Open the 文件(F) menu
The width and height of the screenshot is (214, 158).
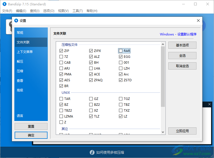(7, 11)
